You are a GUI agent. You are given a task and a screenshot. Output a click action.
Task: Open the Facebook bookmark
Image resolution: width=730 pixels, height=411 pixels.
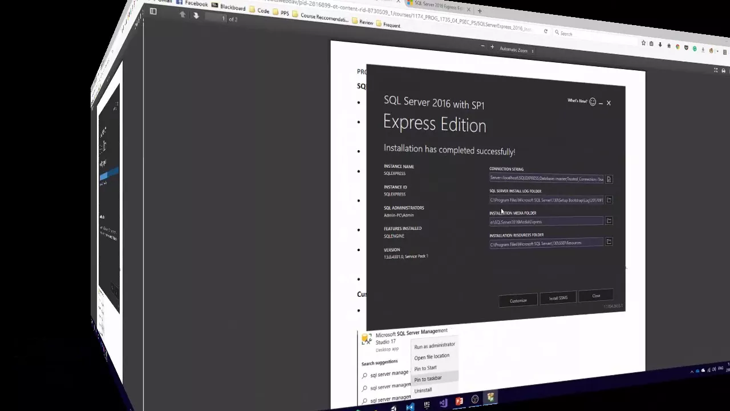[192, 3]
